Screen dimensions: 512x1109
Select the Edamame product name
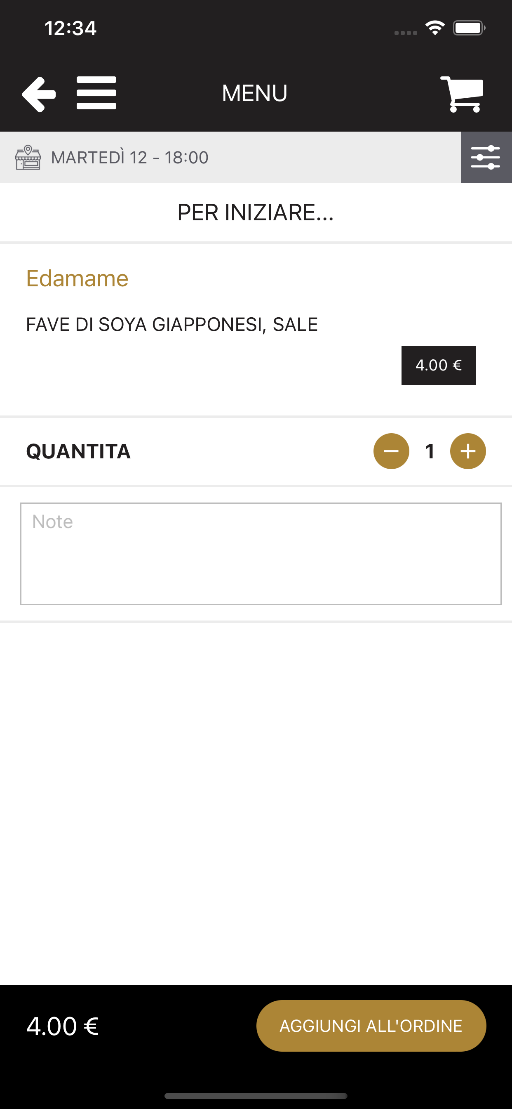click(x=77, y=278)
